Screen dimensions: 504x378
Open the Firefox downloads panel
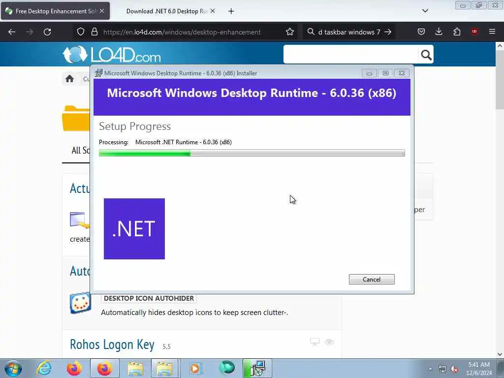pyautogui.click(x=439, y=31)
